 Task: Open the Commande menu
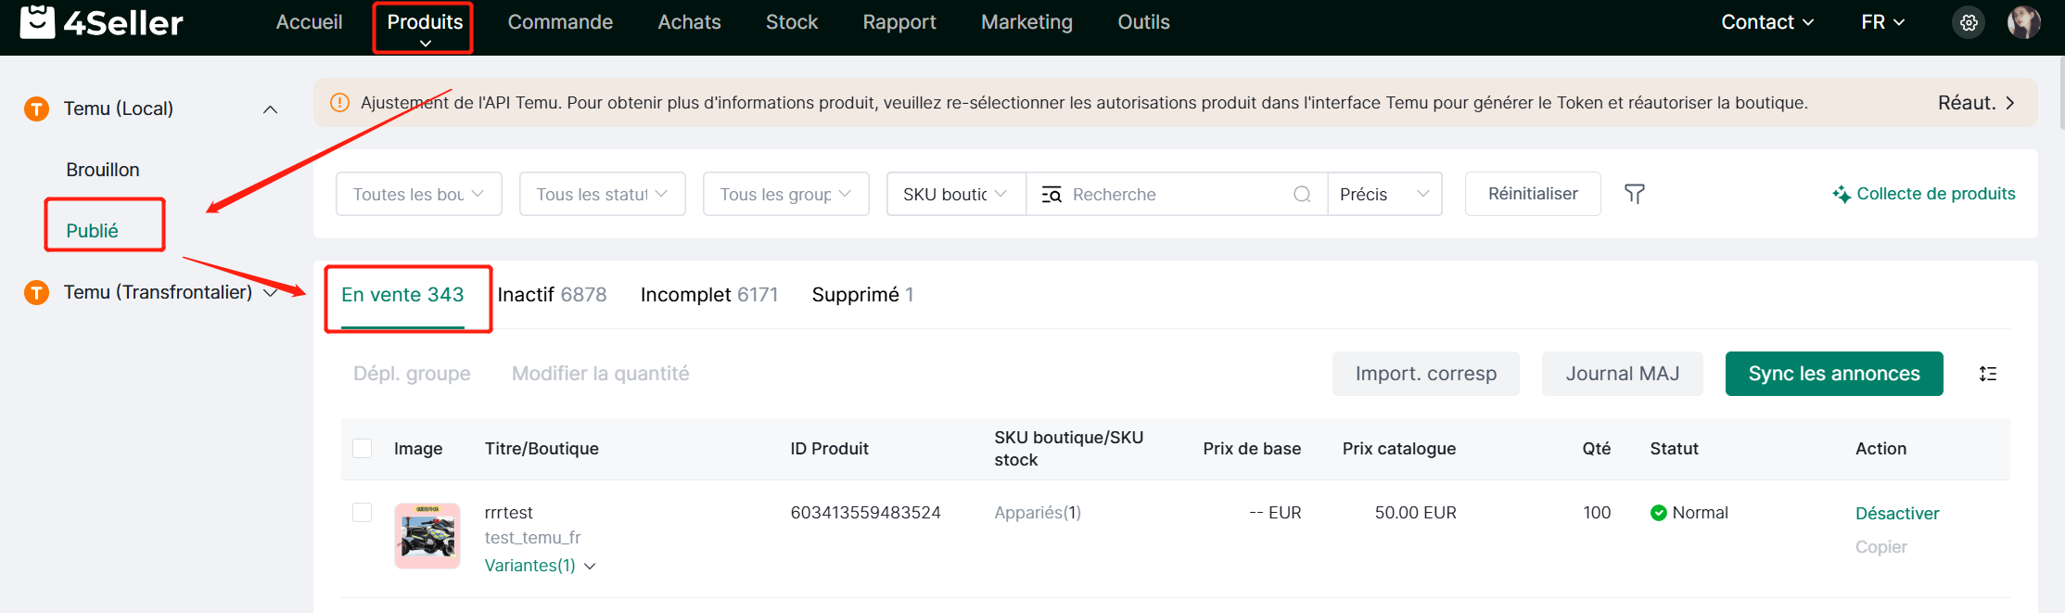(560, 22)
